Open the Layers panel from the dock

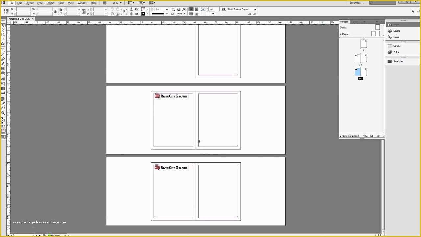click(396, 31)
